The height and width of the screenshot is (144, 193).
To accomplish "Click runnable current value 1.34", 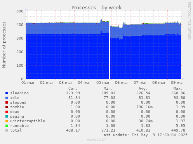I will 75,126.
